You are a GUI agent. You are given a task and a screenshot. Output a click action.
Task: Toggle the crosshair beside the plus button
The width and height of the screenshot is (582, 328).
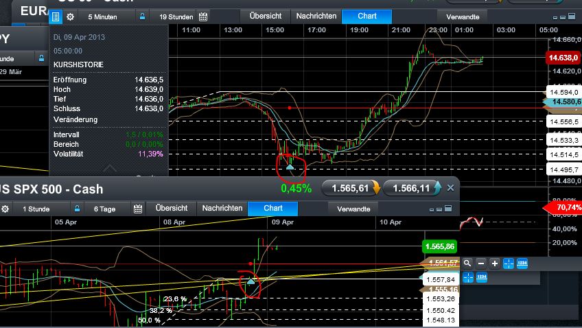click(x=509, y=263)
